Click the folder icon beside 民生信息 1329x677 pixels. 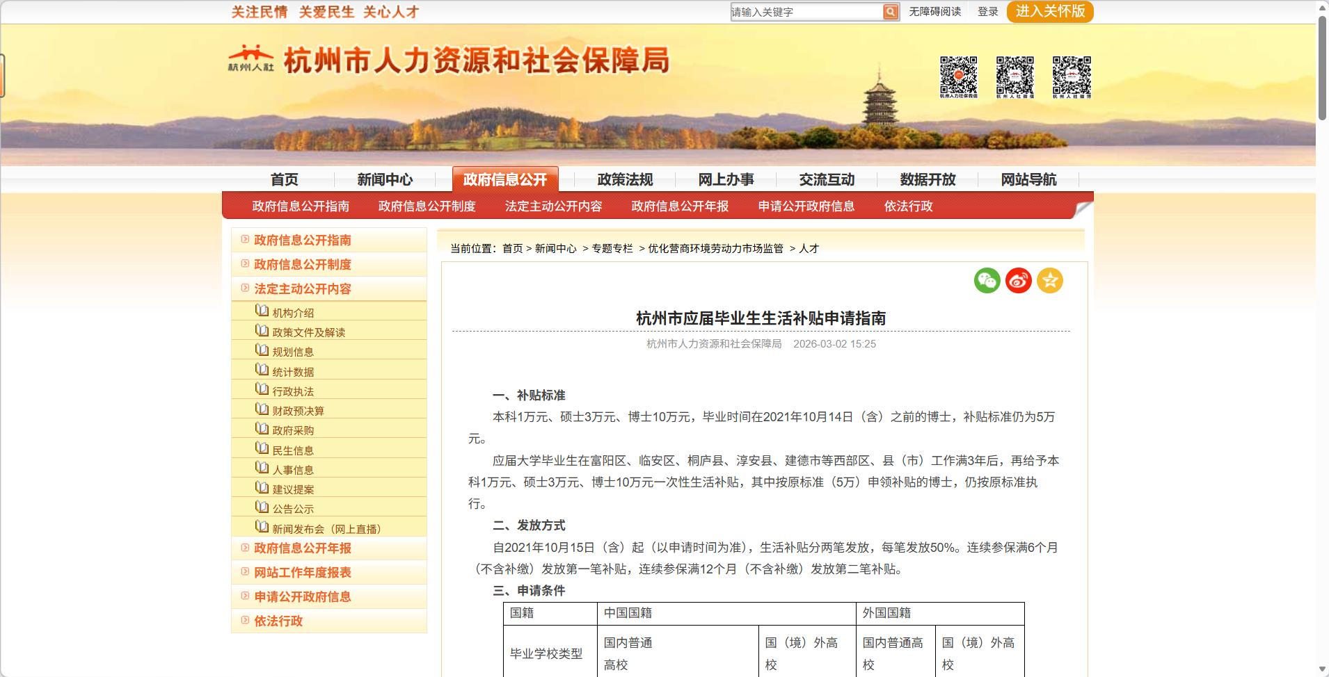click(262, 448)
